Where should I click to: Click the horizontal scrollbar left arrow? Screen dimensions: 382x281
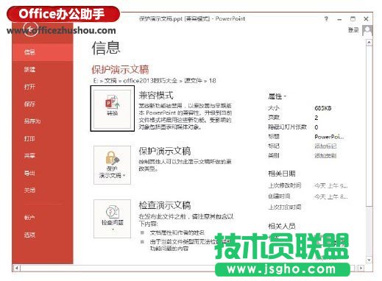coord(16,268)
